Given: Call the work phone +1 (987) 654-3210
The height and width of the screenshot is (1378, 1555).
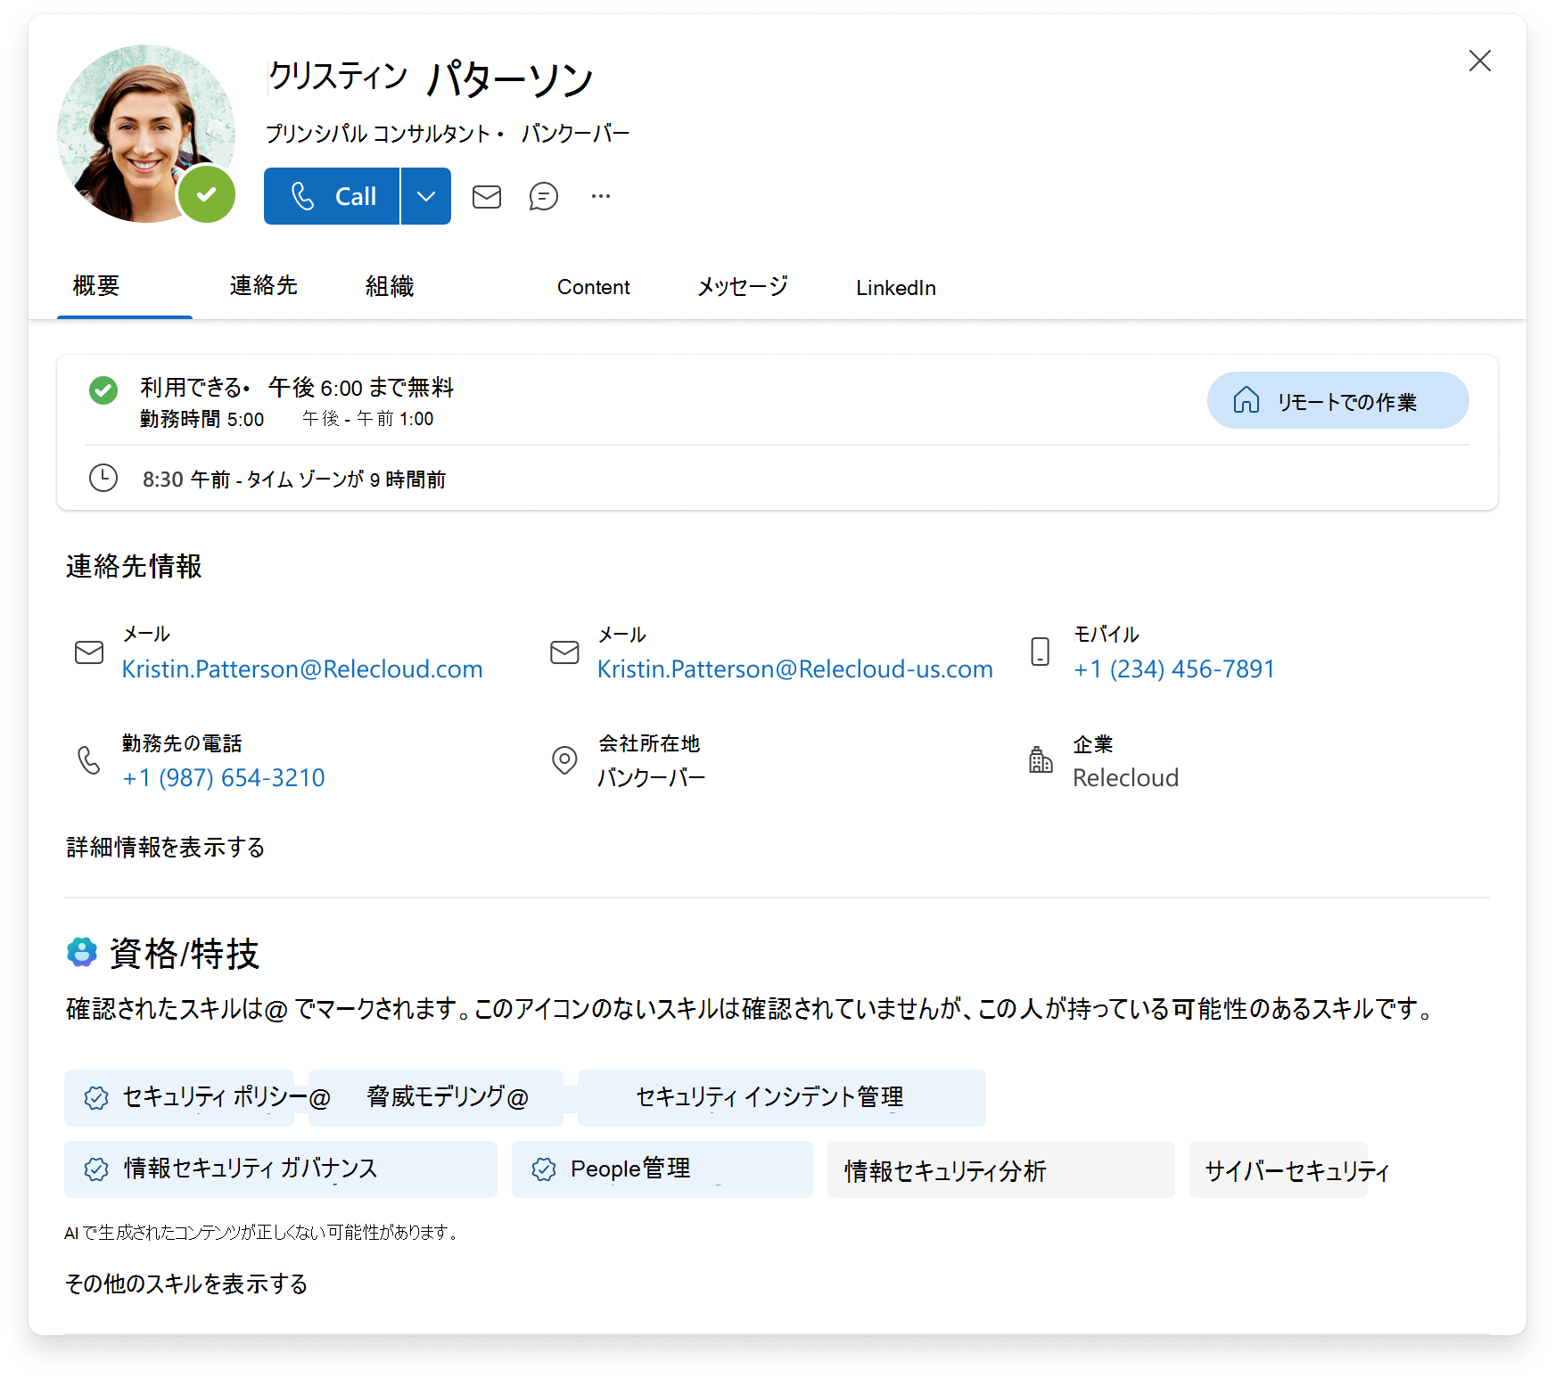Looking at the screenshot, I should (224, 777).
